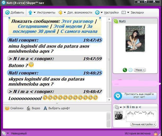Expand status arrow next to > N i m a <
Screen dimensions: 162x136
tap(121, 107)
